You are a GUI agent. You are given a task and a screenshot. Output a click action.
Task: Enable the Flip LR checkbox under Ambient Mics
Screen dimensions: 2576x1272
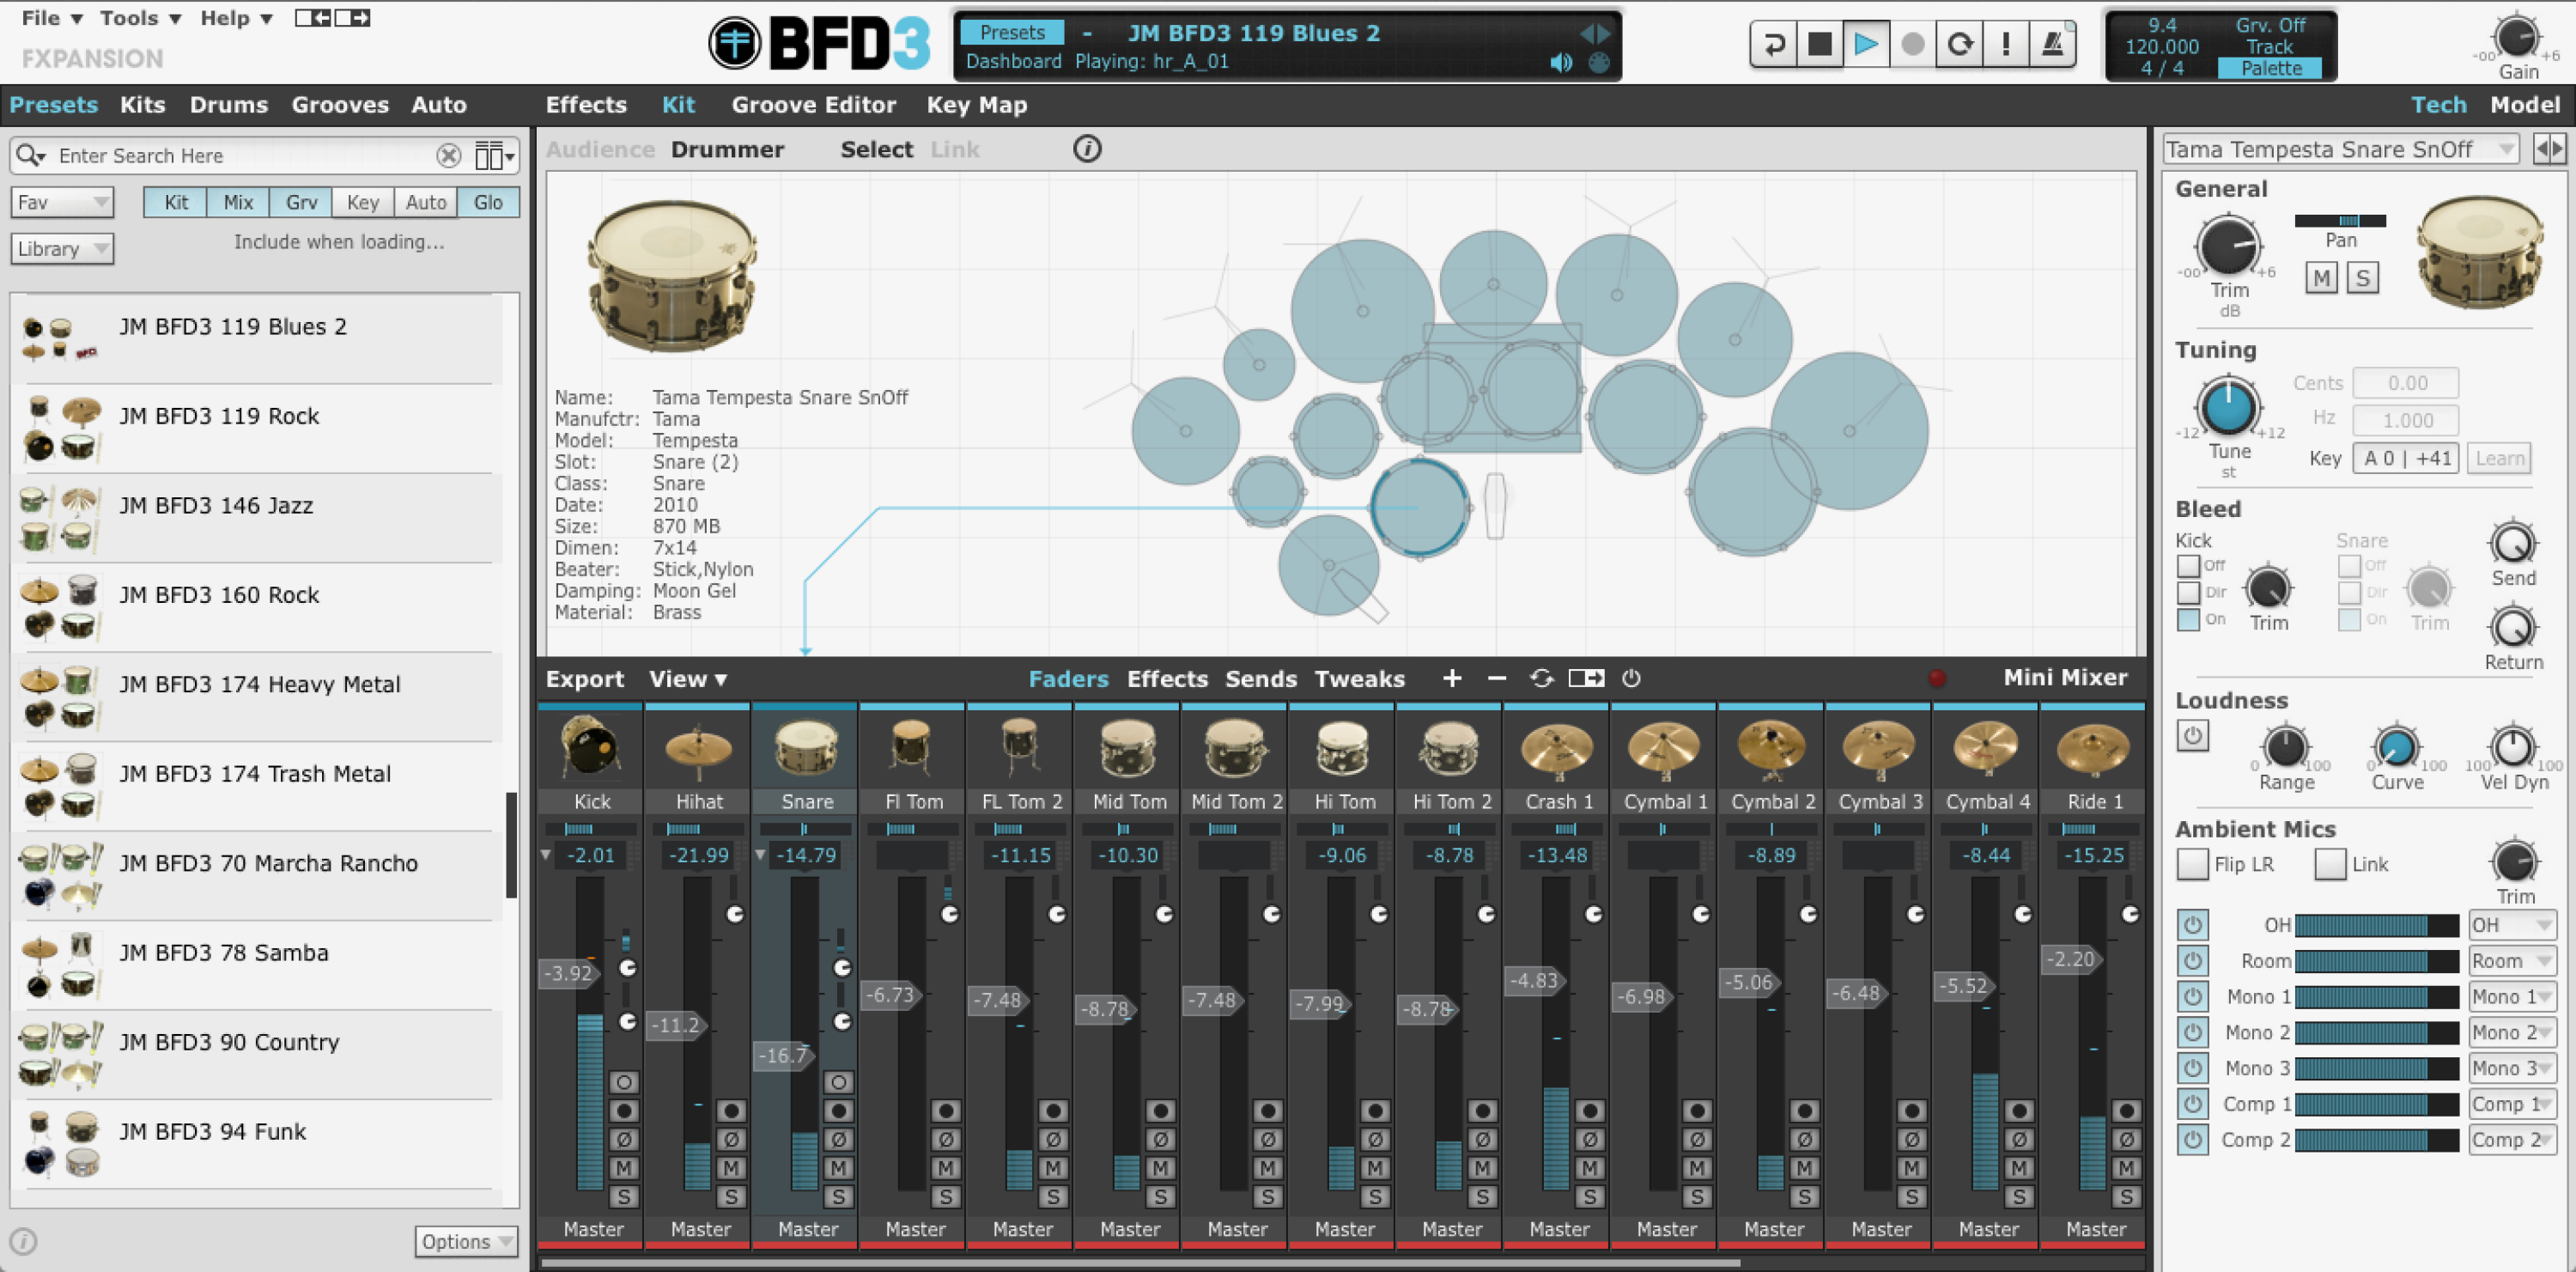pos(2193,864)
